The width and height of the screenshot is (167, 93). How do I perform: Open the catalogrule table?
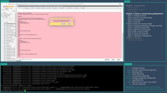9,57
